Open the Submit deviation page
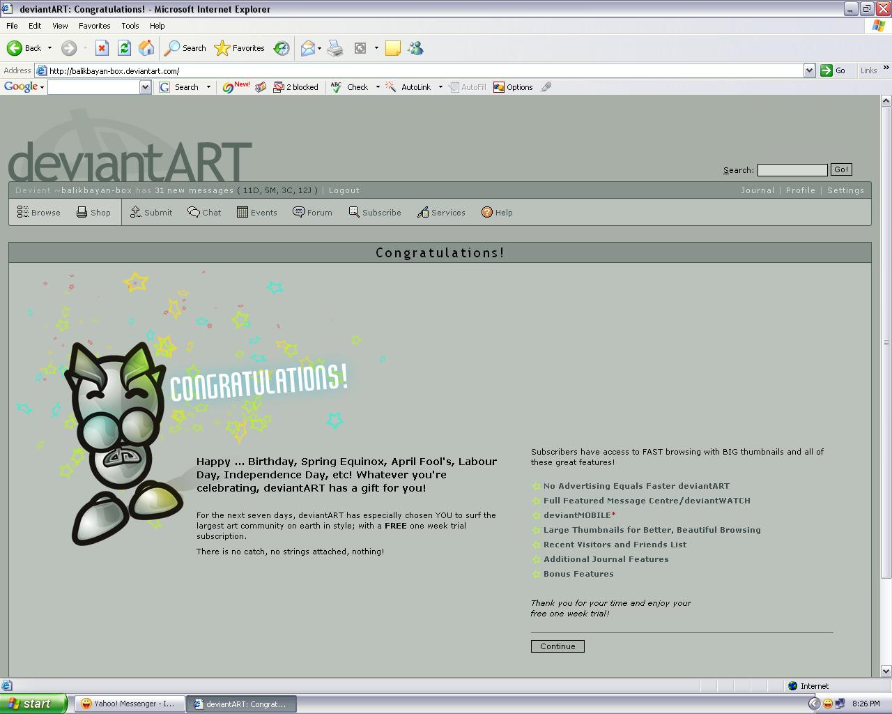The width and height of the screenshot is (892, 714). click(151, 213)
